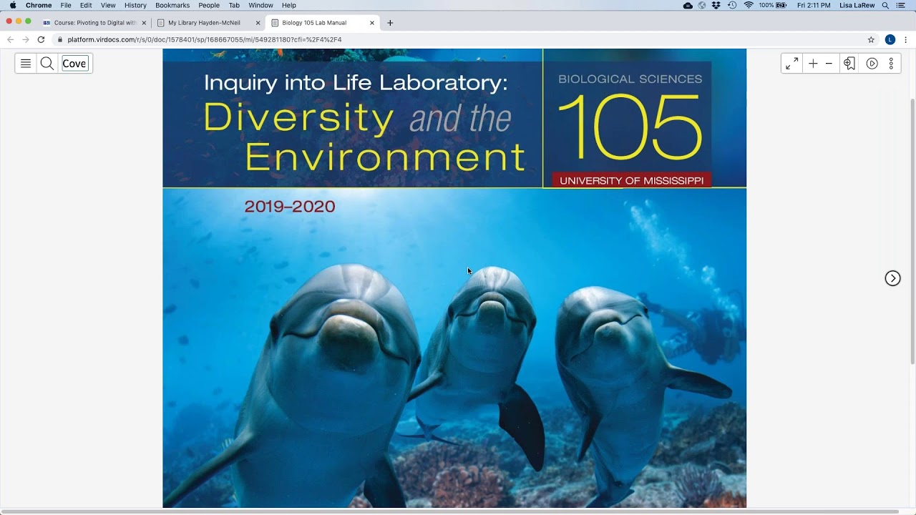Open Notification Center list icon

point(901,5)
